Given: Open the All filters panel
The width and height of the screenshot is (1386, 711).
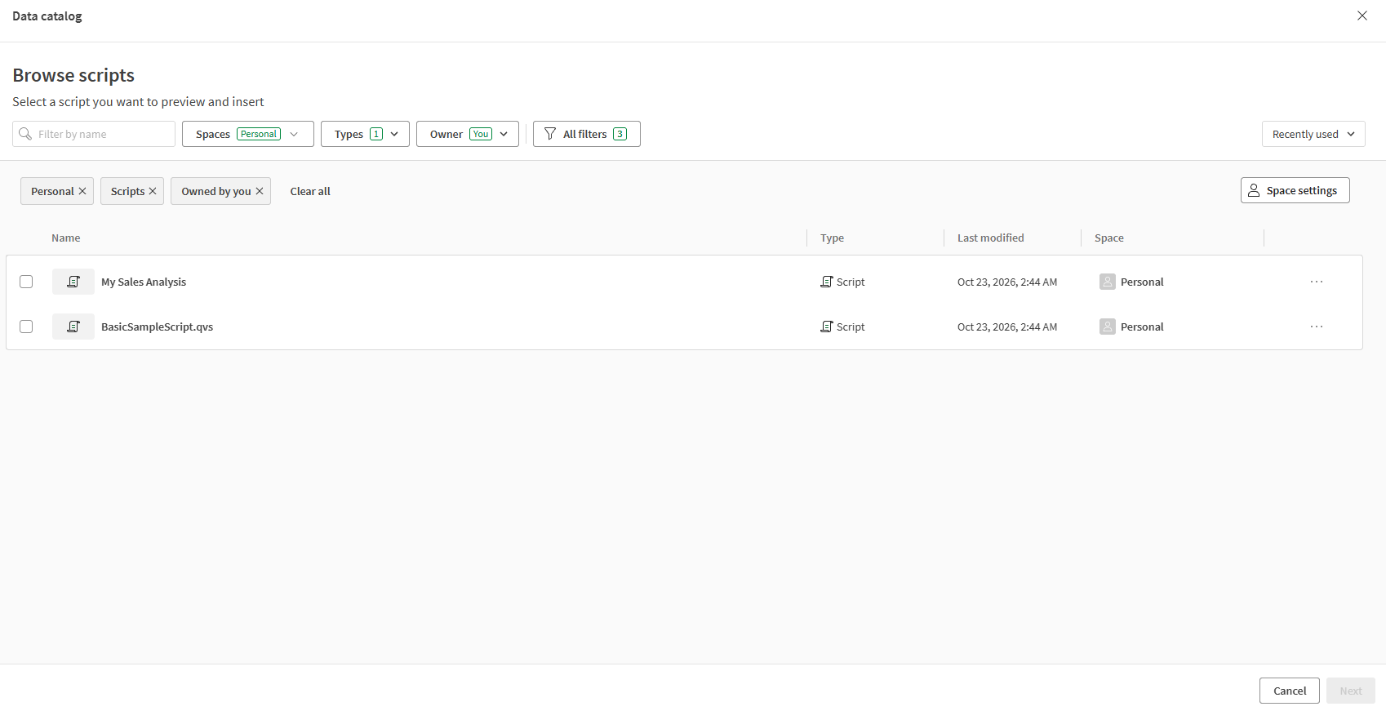Looking at the screenshot, I should coord(587,134).
